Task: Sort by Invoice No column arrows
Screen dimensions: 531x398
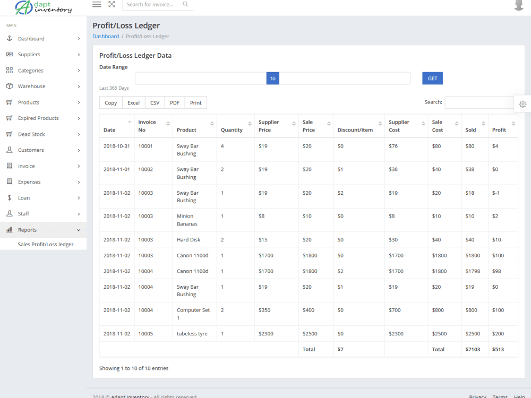Action: (168, 124)
